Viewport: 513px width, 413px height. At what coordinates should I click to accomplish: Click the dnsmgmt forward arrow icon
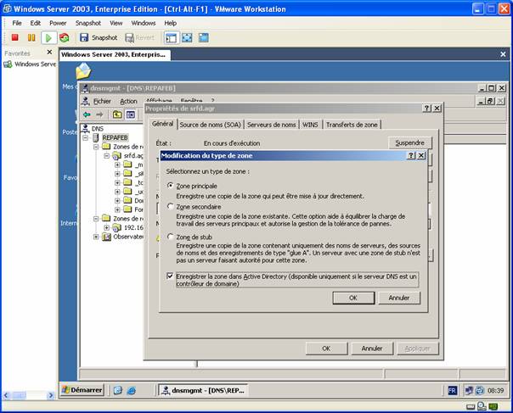click(x=99, y=114)
